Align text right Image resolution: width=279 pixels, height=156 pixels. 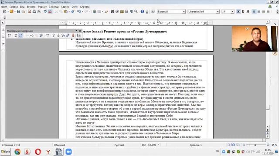pyautogui.click(x=263, y=12)
